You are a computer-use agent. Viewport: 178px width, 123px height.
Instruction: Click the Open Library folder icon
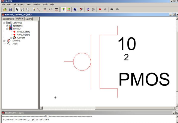5,9
